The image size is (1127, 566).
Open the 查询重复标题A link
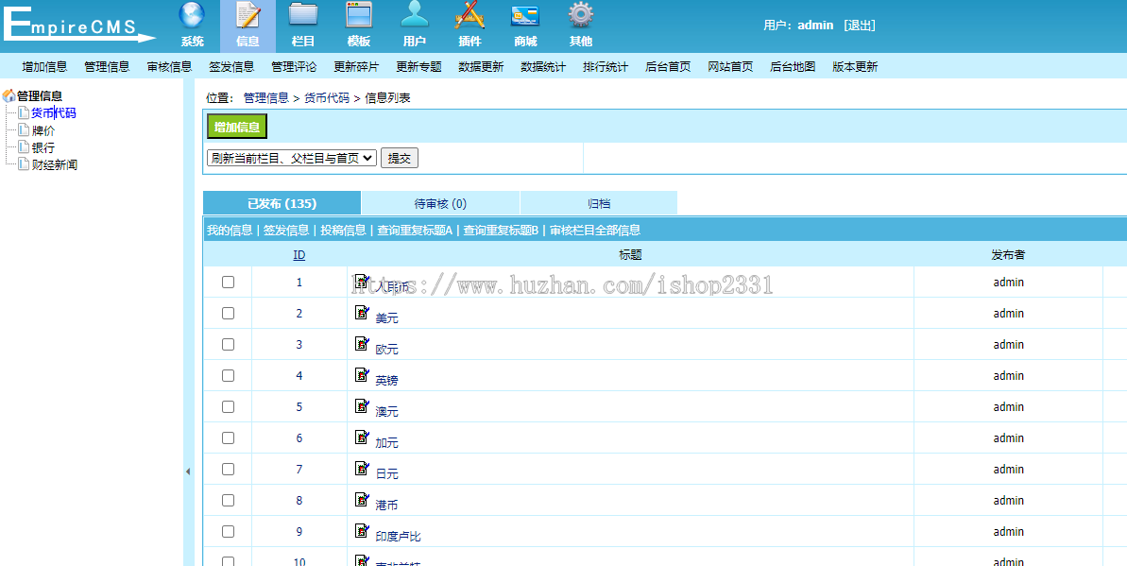pyautogui.click(x=415, y=231)
